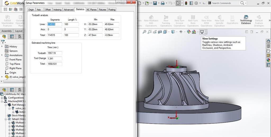
Task: Open the Custom Properties task pane icon
Action: 268,65
